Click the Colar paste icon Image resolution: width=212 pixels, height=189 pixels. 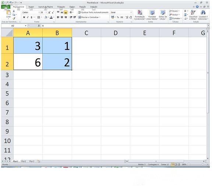[x=8, y=13]
